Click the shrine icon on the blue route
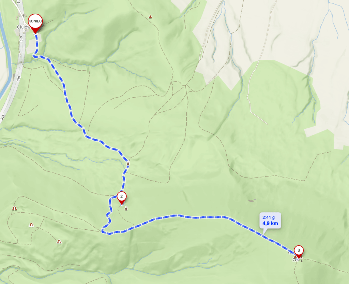Image resolution: width=349 pixels, height=284 pixels. [128, 164]
